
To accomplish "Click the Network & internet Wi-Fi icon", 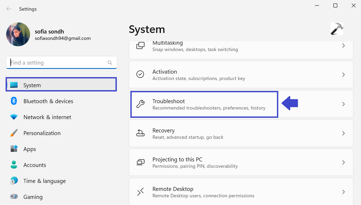I will pos(14,117).
